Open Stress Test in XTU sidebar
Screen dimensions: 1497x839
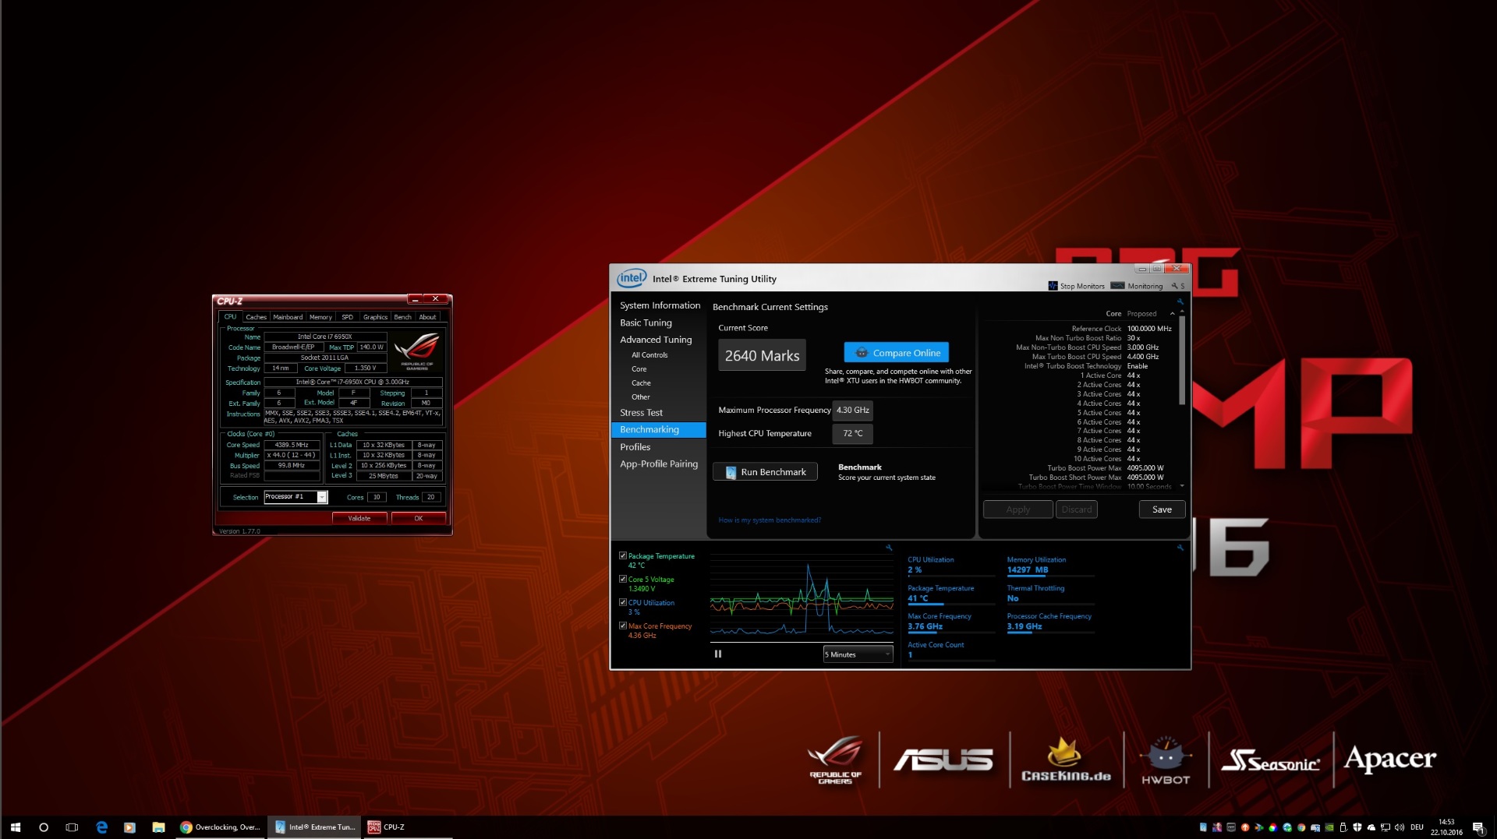point(641,413)
